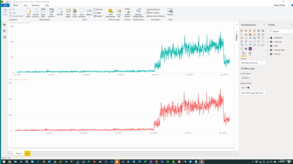Click the save icon in title bar

pyautogui.click(x=7, y=2)
